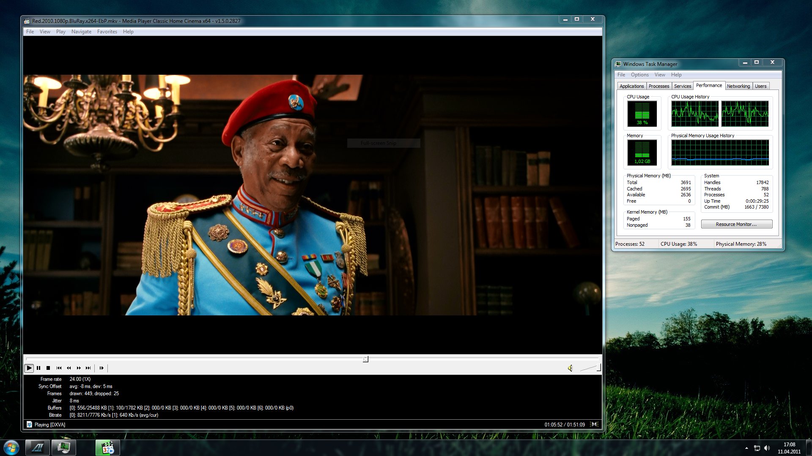Open the taskbar clock showing 17:08
The height and width of the screenshot is (456, 812).
(789, 448)
